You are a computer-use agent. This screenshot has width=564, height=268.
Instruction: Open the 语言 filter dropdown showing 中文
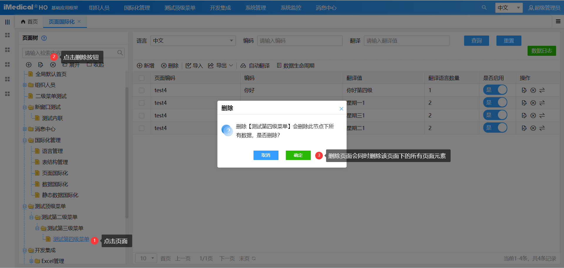click(x=193, y=41)
